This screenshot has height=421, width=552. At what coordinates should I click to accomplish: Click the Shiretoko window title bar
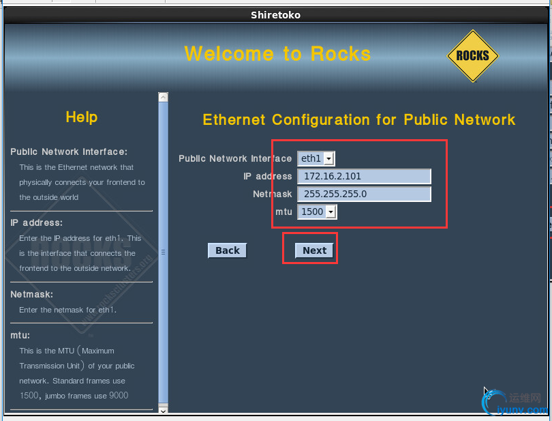point(275,15)
